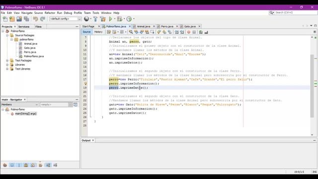The height and width of the screenshot is (179, 318).
Task: Switch to the Perro.java tab
Action: [x=167, y=26]
